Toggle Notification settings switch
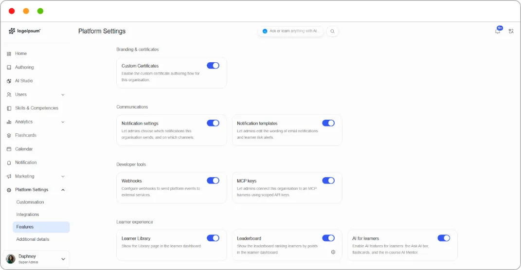The image size is (521, 270). pyautogui.click(x=213, y=123)
